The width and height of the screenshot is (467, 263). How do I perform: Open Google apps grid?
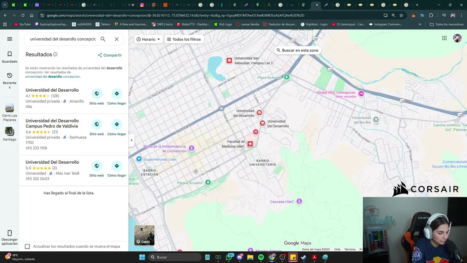click(444, 38)
